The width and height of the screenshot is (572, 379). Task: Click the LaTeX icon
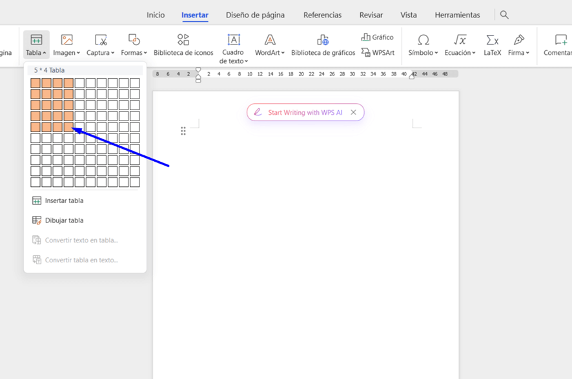(x=492, y=39)
